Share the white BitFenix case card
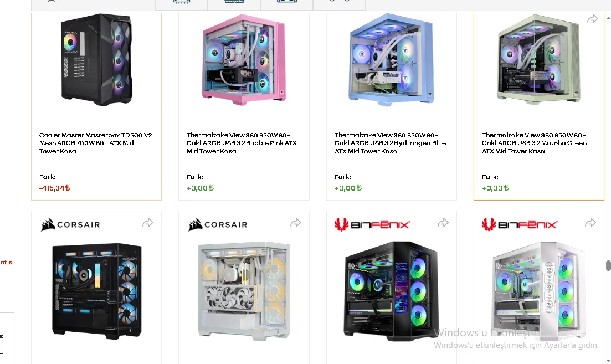Image resolution: width=611 pixels, height=364 pixels. click(x=591, y=223)
